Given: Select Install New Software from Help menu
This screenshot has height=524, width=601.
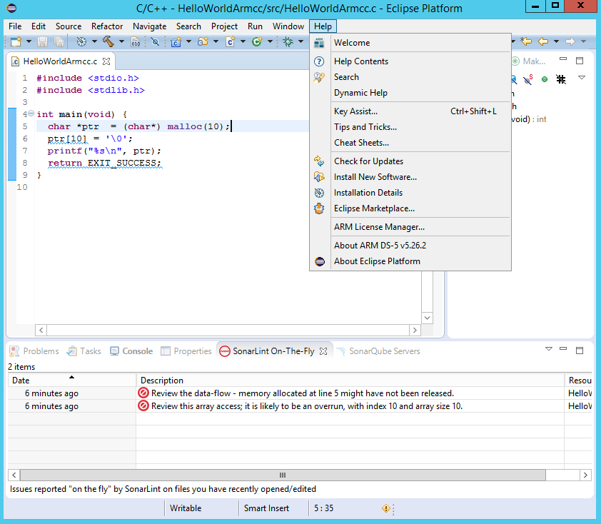Looking at the screenshot, I should (375, 177).
